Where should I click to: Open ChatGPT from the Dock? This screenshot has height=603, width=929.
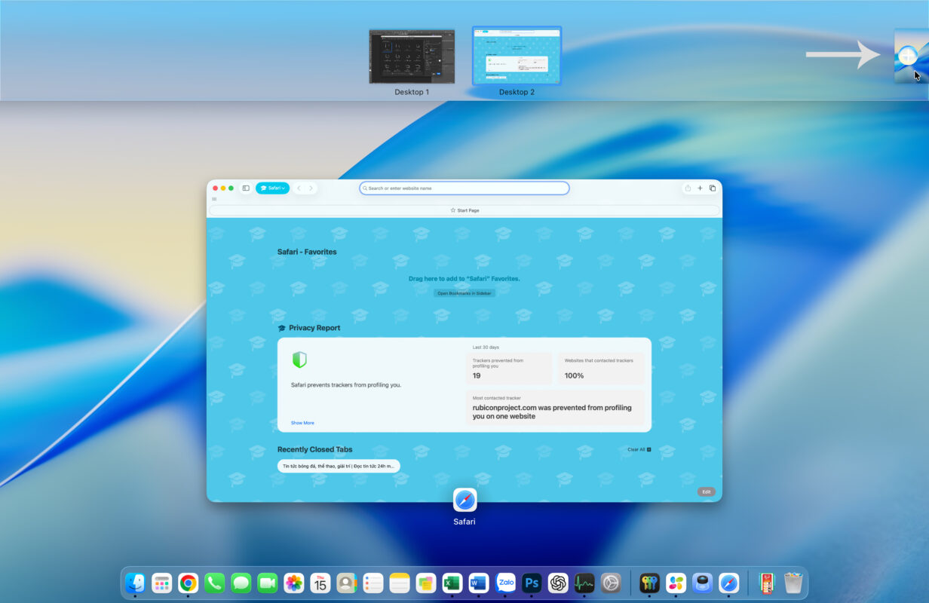tap(558, 583)
